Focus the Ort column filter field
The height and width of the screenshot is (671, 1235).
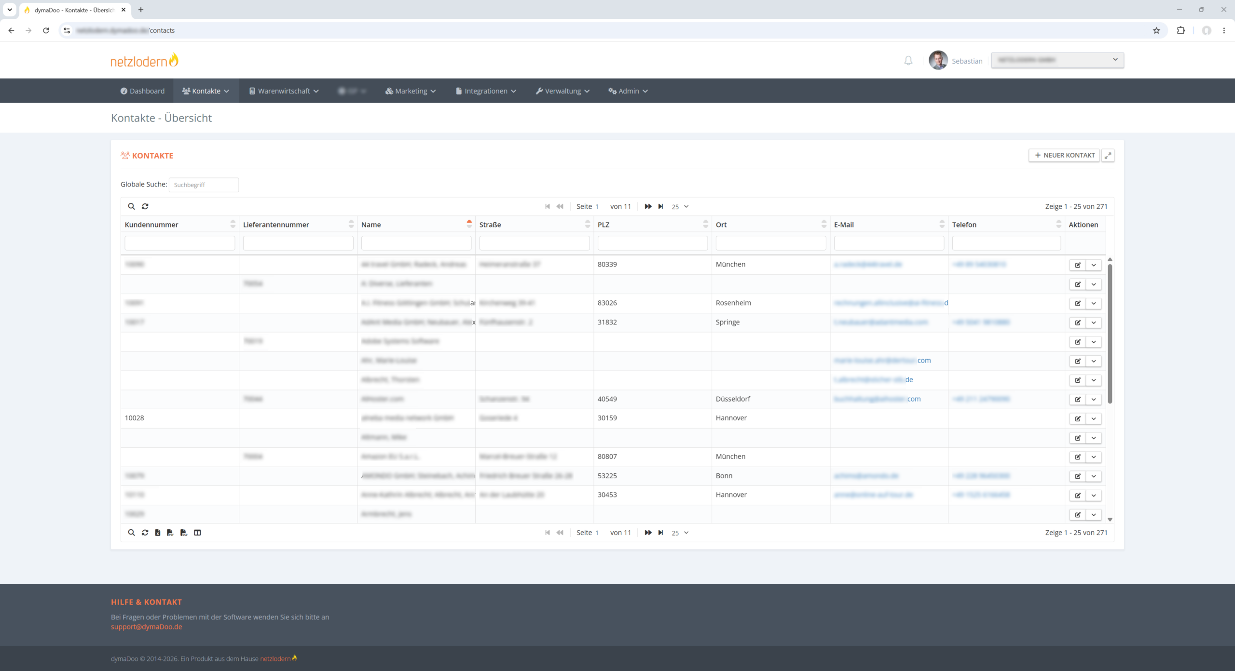[770, 243]
